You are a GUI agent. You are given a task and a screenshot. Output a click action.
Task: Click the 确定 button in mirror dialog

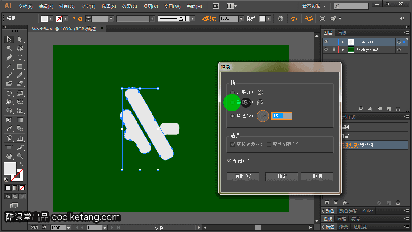pyautogui.click(x=282, y=176)
